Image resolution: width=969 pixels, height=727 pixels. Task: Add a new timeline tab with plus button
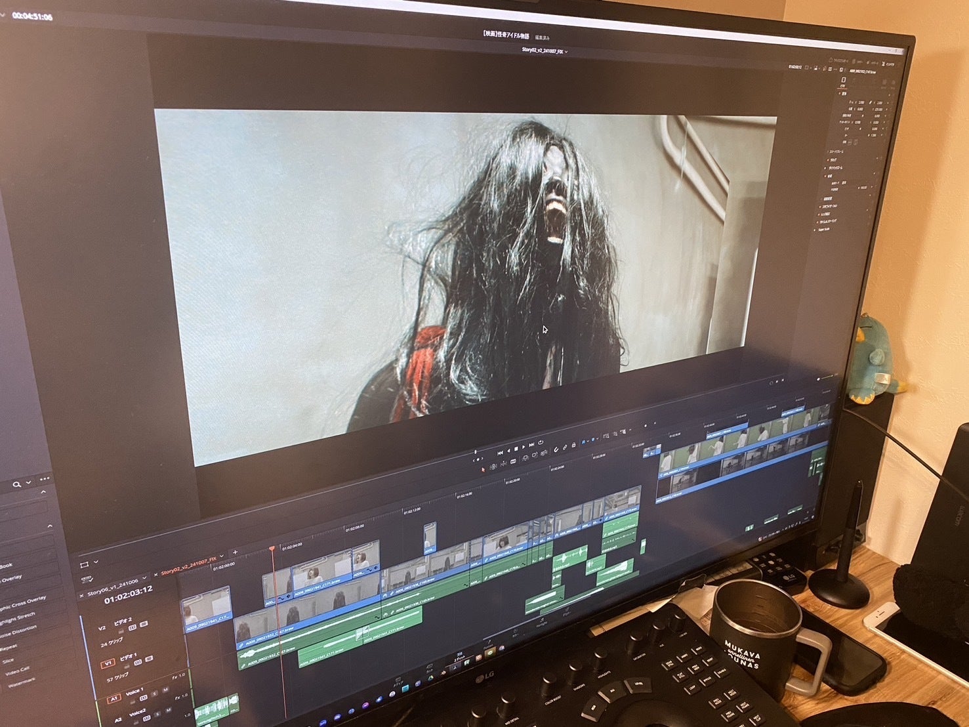click(235, 552)
